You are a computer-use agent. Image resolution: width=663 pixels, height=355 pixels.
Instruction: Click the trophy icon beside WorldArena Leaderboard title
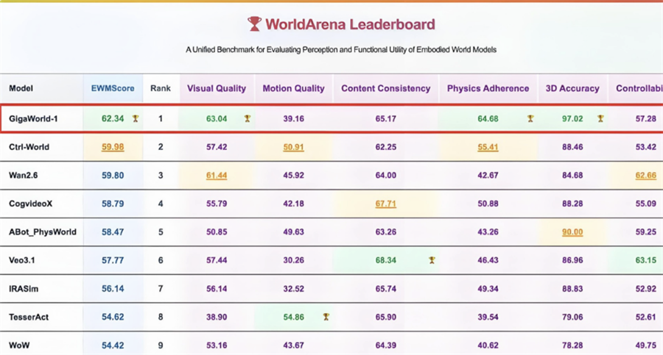pyautogui.click(x=254, y=24)
